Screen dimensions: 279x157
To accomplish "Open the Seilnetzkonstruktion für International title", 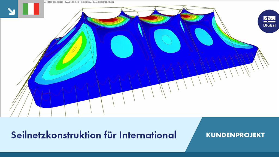I will tap(94, 135).
